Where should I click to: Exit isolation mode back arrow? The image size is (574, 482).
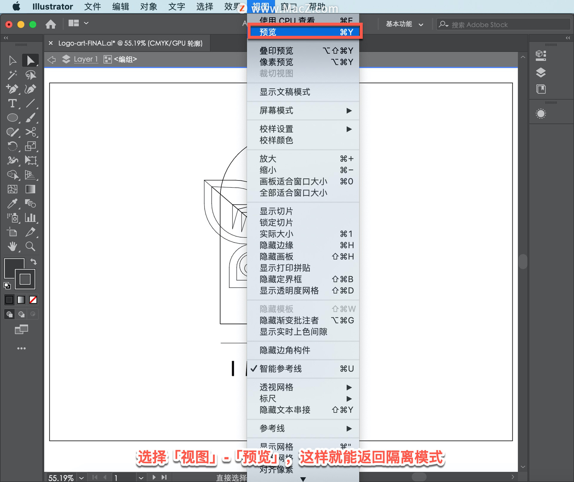[52, 59]
